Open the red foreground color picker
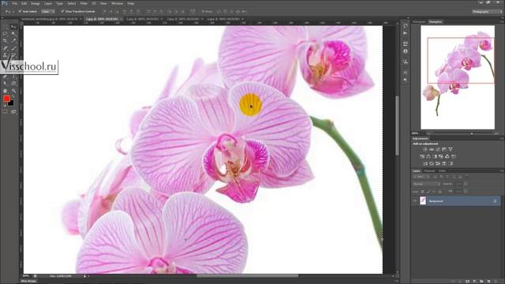505x284 pixels. 6,98
